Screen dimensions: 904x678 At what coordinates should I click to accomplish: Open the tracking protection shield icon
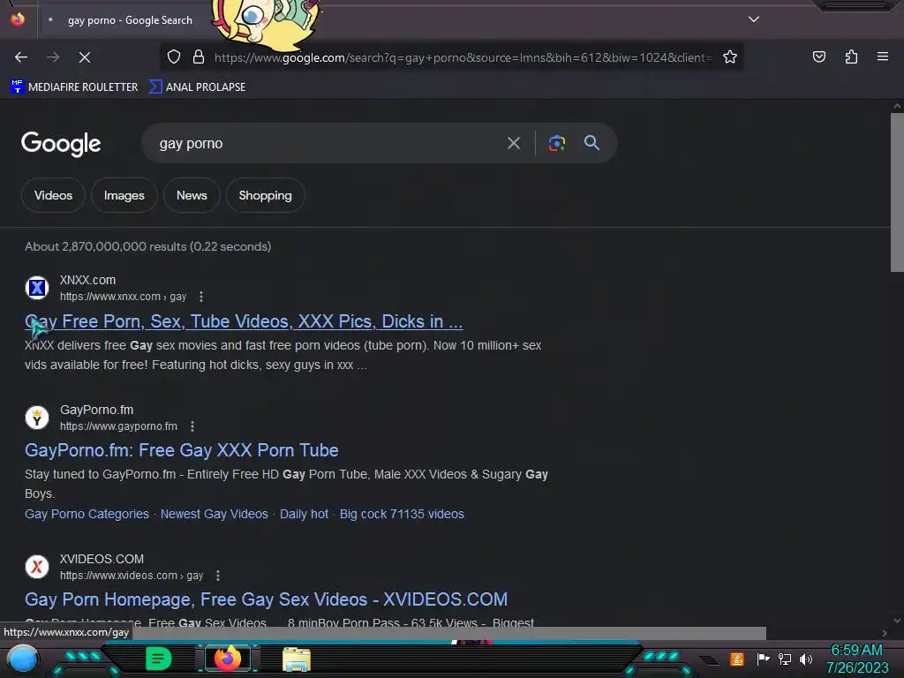[x=174, y=57]
